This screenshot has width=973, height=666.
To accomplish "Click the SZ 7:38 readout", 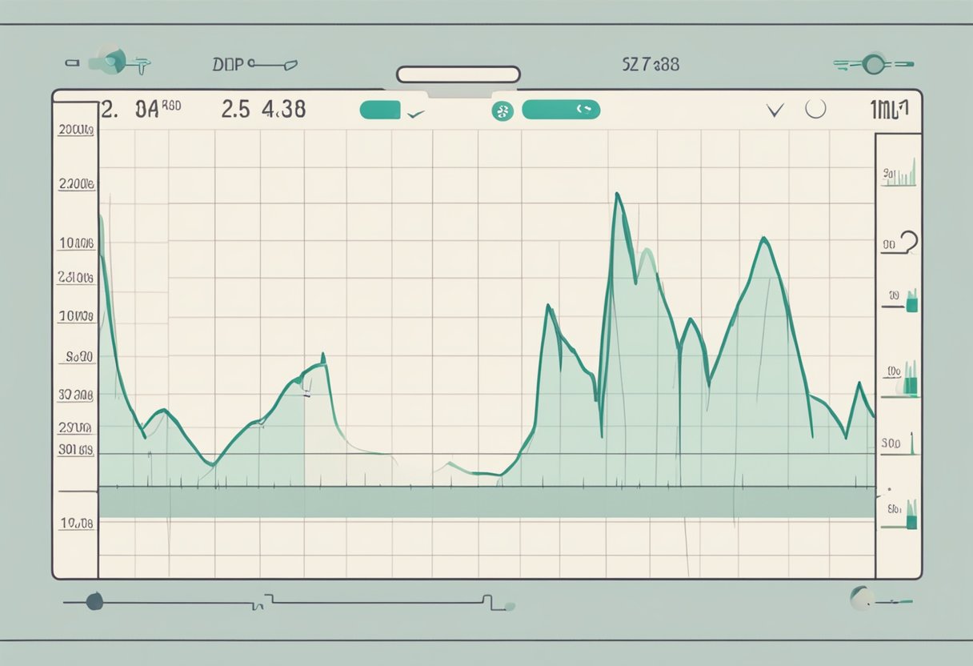I will tap(651, 64).
